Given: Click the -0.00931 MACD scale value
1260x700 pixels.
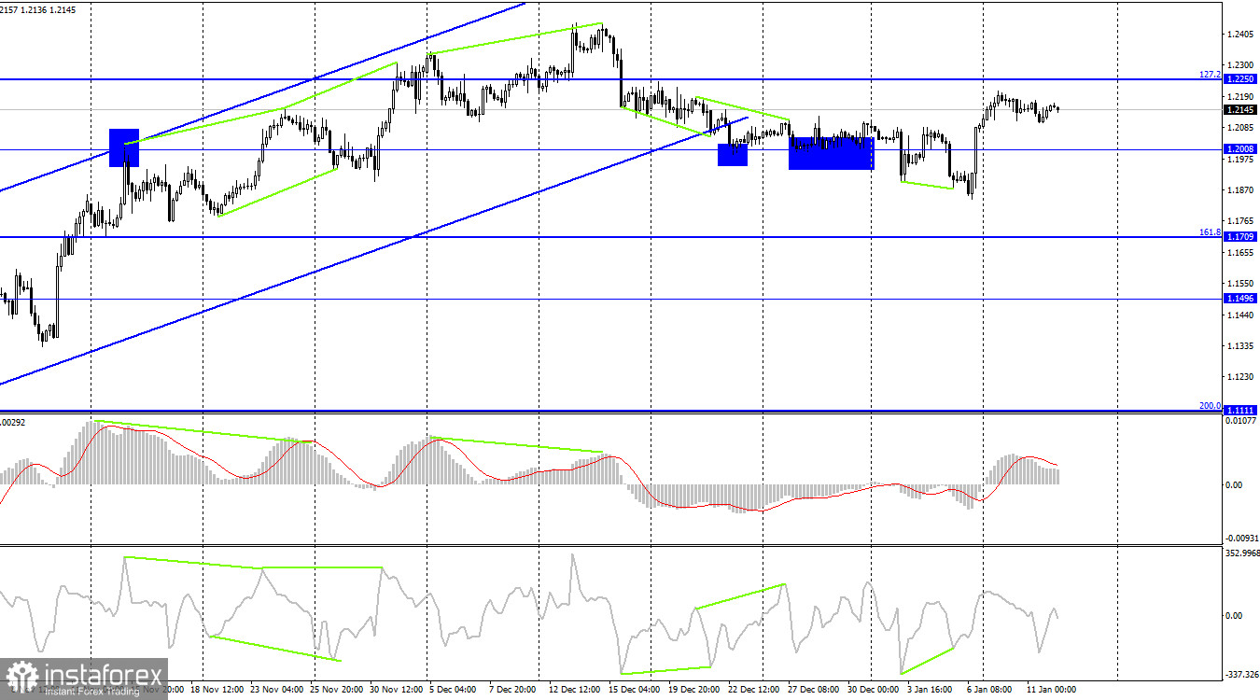Looking at the screenshot, I should 1240,538.
